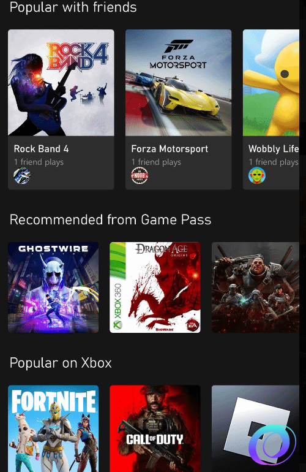Open the Rock Band 4 cover art
Screen dimensions: 306x472
pos(61,83)
